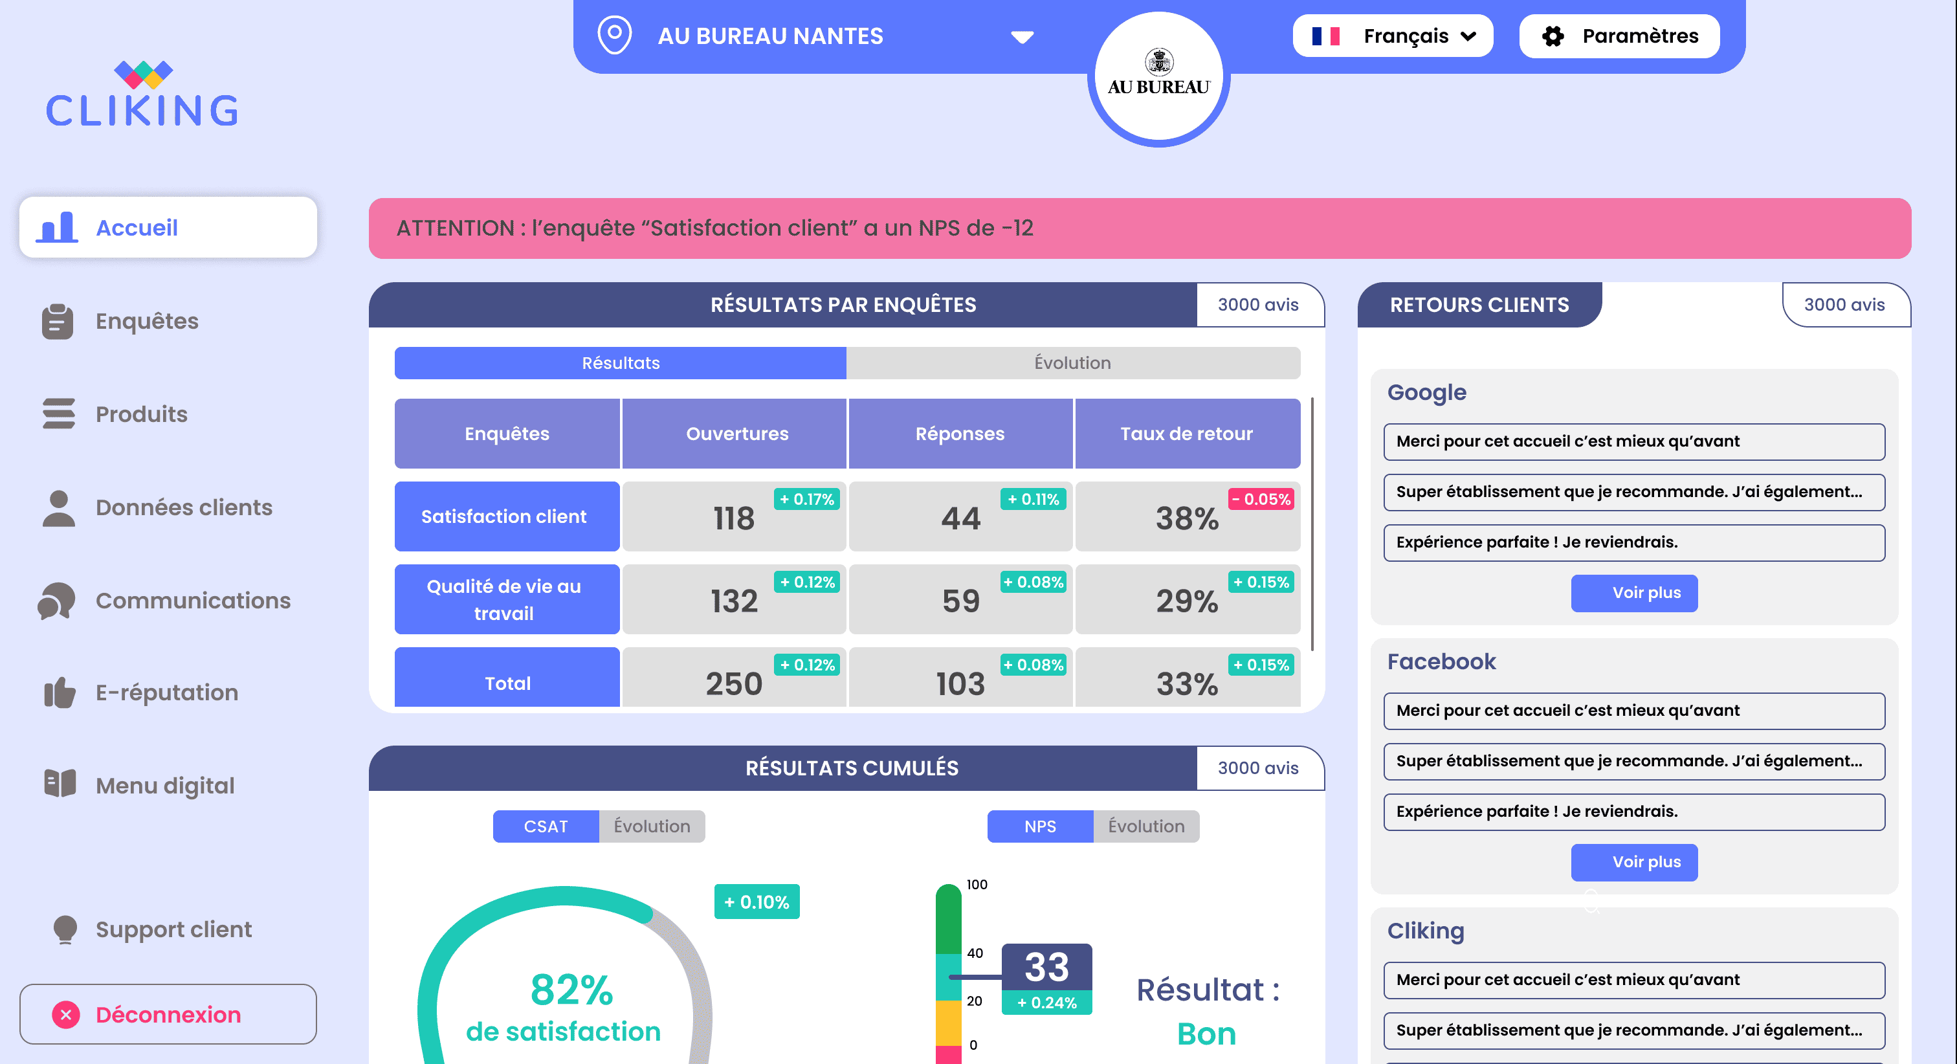Viewport: 1957px width, 1064px height.
Task: Click the enquêtes table vertical scrollbar
Action: pyautogui.click(x=1312, y=523)
